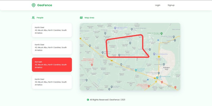Click the Sanjay Van Rudrapur green park pin
This screenshot has height=106, width=212.
[x=161, y=33]
